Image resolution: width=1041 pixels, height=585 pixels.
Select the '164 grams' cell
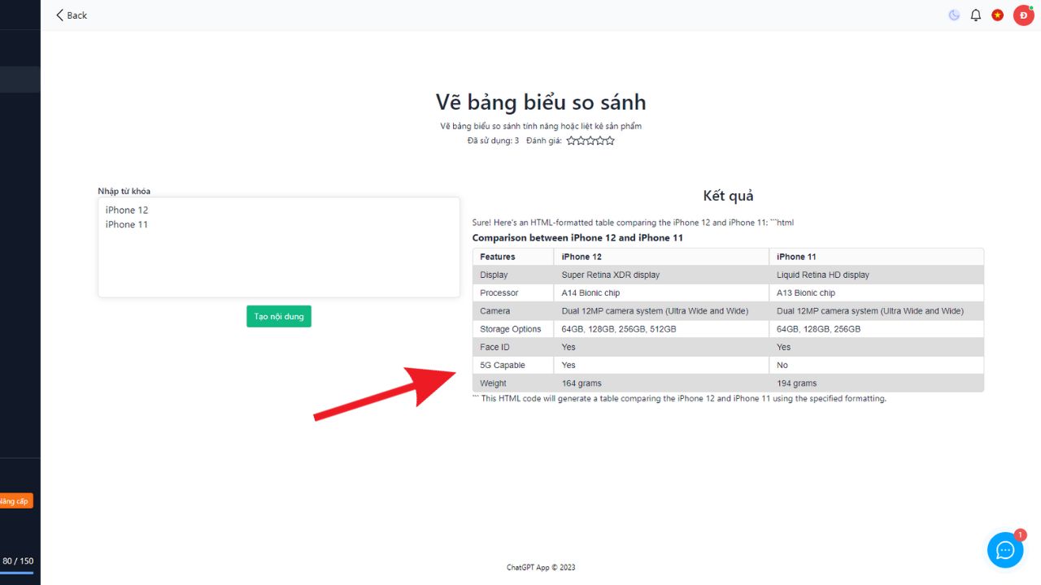pyautogui.click(x=661, y=383)
